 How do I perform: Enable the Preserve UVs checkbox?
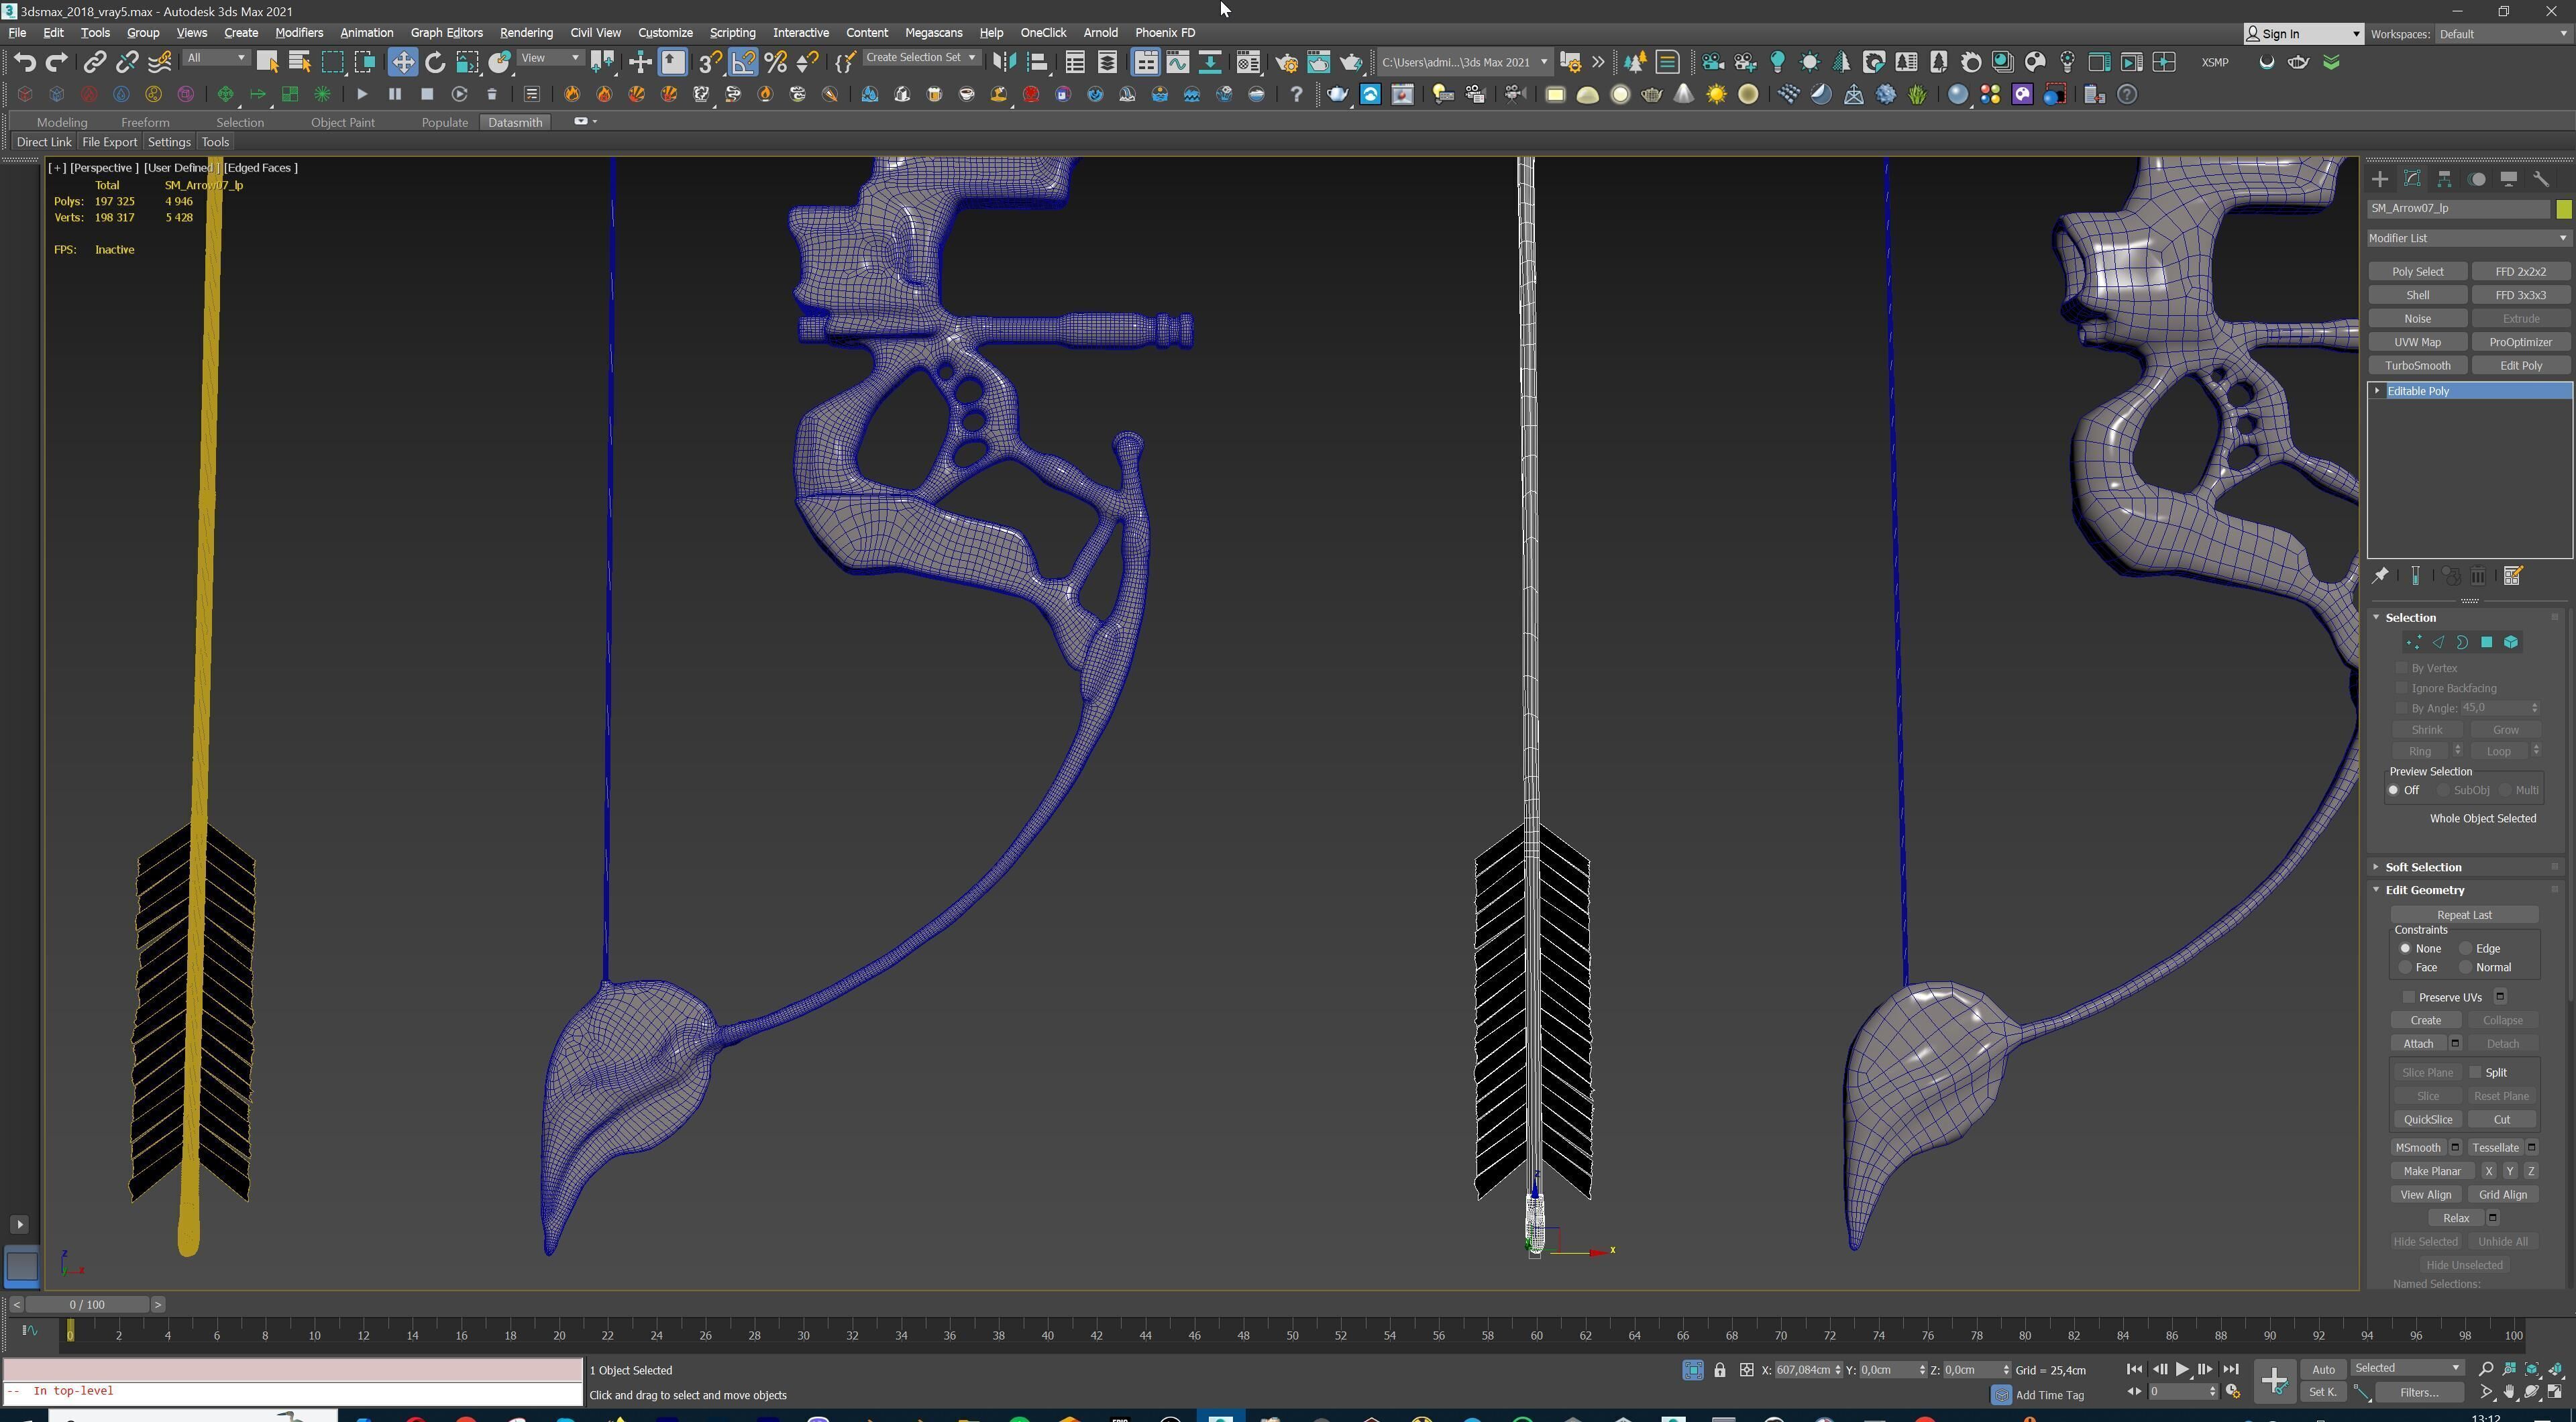pyautogui.click(x=2409, y=997)
